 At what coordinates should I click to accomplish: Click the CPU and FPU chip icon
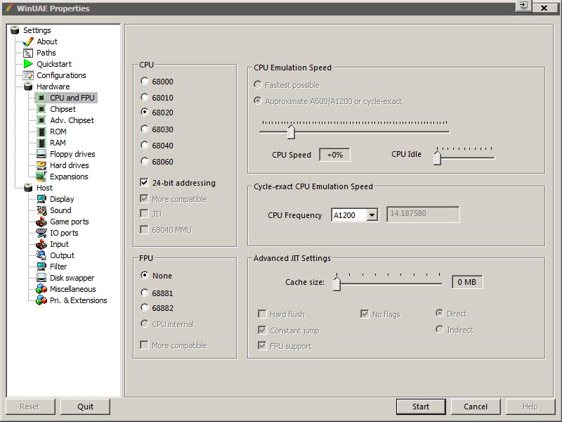pos(41,98)
